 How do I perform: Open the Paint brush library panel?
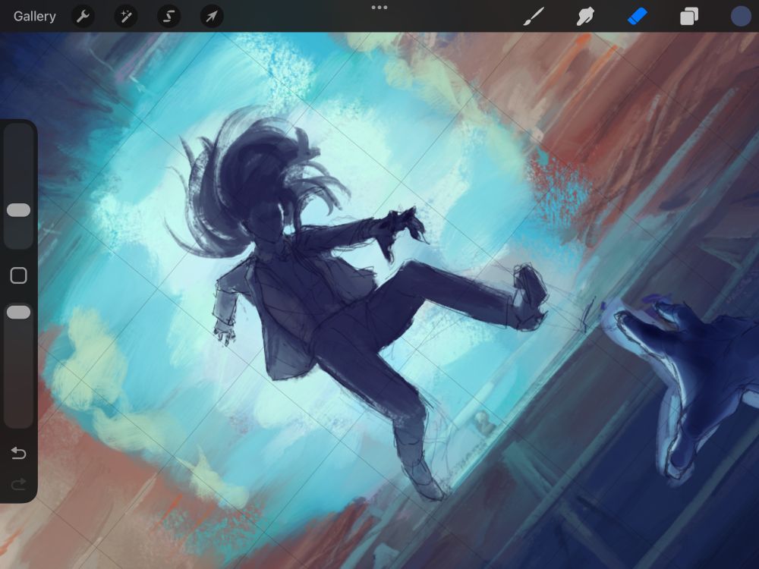534,16
